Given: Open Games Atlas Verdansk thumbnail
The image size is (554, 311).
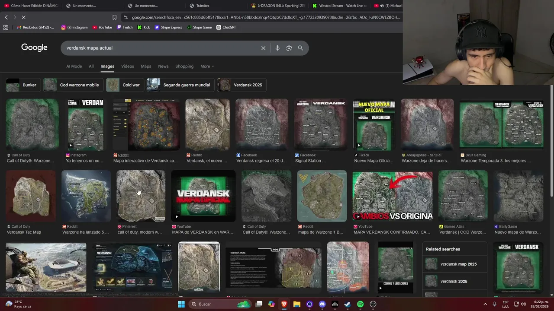Looking at the screenshot, I should pyautogui.click(x=463, y=196).
